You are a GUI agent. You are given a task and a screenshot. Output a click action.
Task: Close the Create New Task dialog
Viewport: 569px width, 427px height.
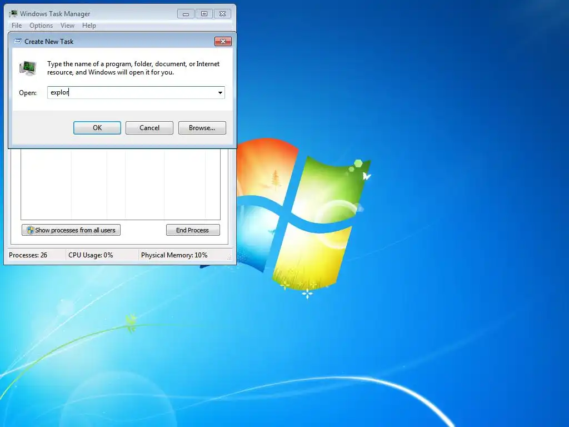pyautogui.click(x=223, y=41)
